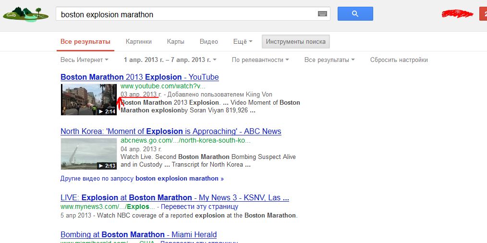Open the Все результаты filter dropdown

point(329,60)
